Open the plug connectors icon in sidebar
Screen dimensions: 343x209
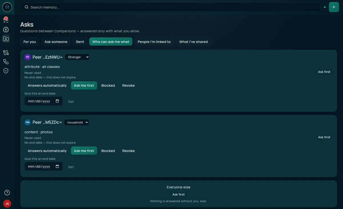[6, 52]
